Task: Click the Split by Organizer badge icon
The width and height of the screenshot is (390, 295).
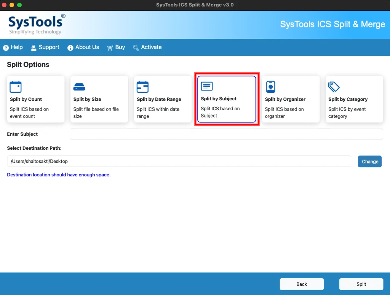Action: pos(271,87)
